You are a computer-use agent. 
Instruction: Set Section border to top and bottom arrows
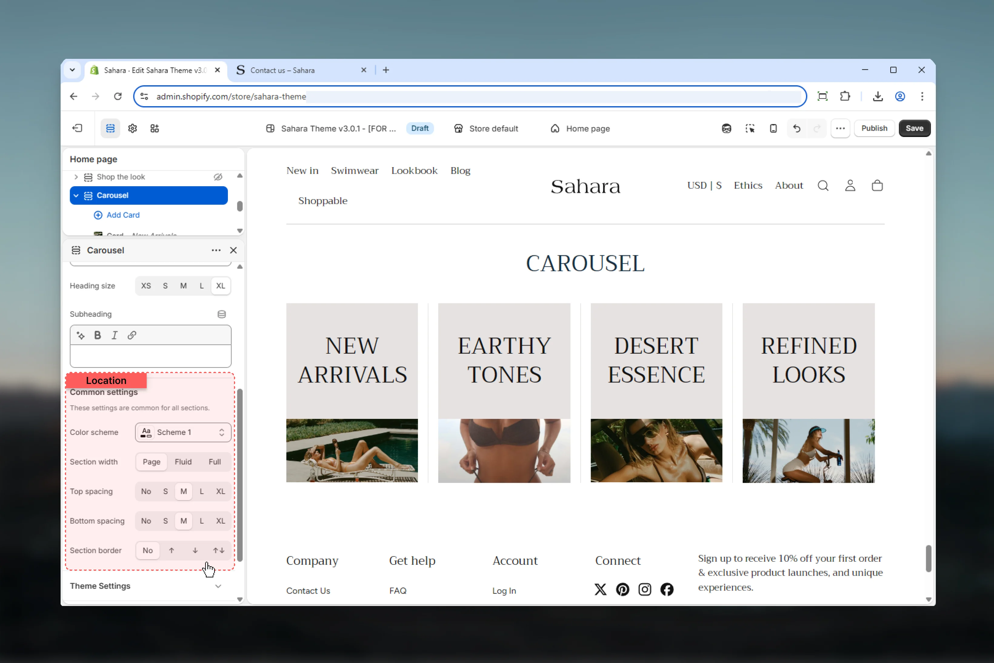[x=218, y=550]
